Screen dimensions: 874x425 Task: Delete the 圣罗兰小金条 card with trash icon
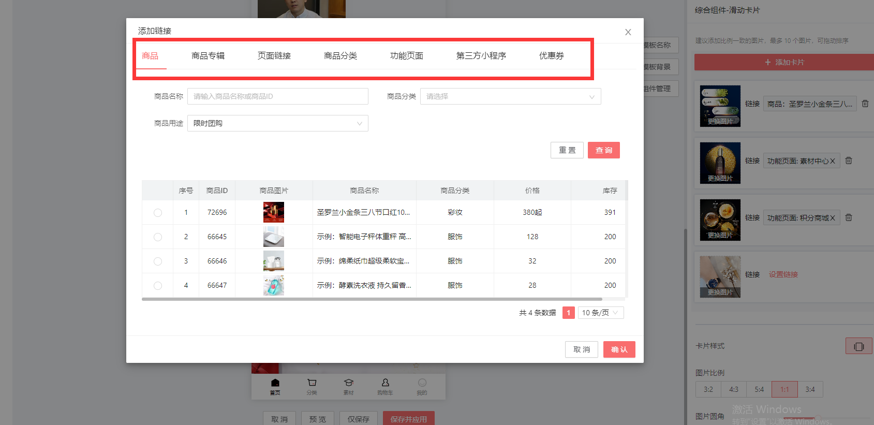coord(865,104)
